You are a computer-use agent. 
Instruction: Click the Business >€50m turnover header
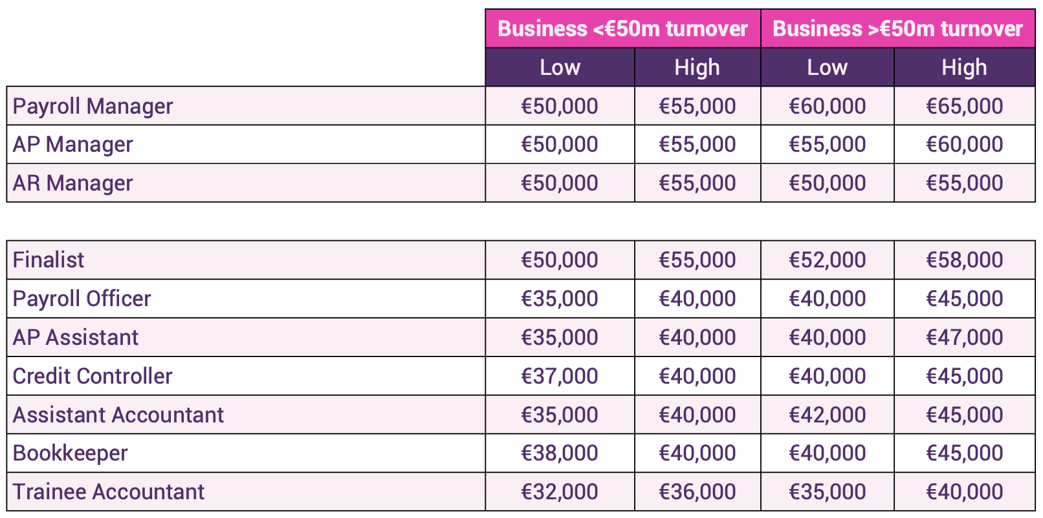(x=897, y=29)
